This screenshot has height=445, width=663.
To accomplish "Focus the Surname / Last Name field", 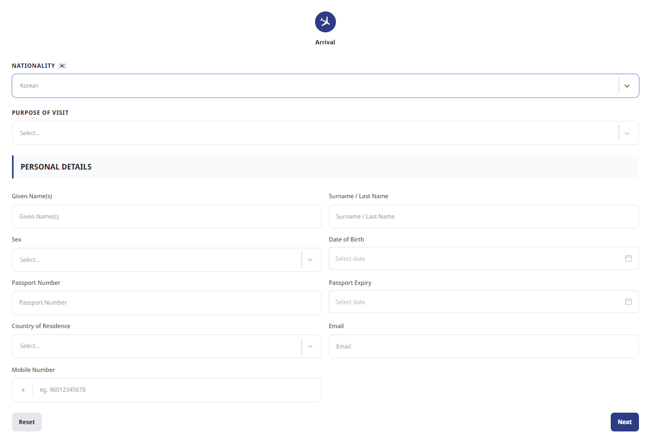I will (483, 217).
